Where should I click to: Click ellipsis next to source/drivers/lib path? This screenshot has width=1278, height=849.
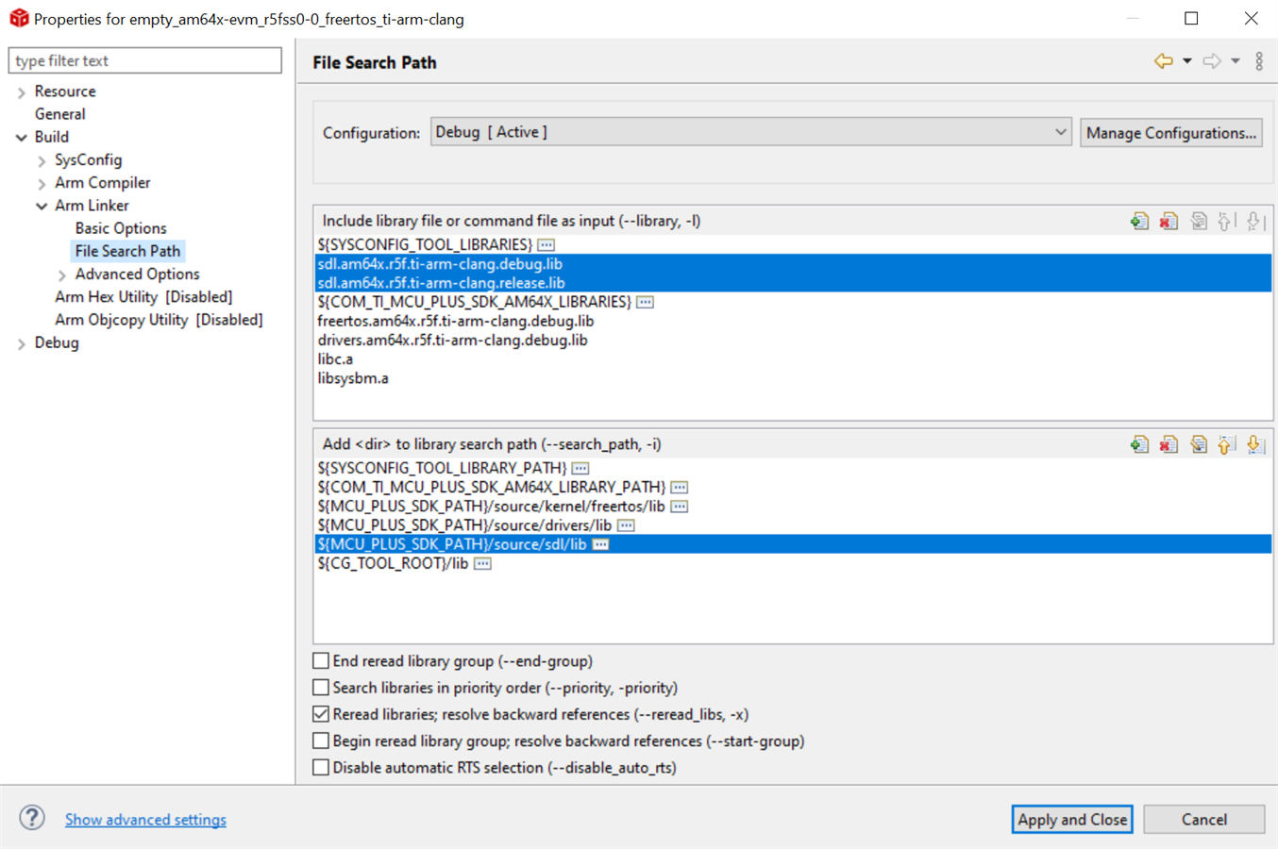pyautogui.click(x=626, y=525)
